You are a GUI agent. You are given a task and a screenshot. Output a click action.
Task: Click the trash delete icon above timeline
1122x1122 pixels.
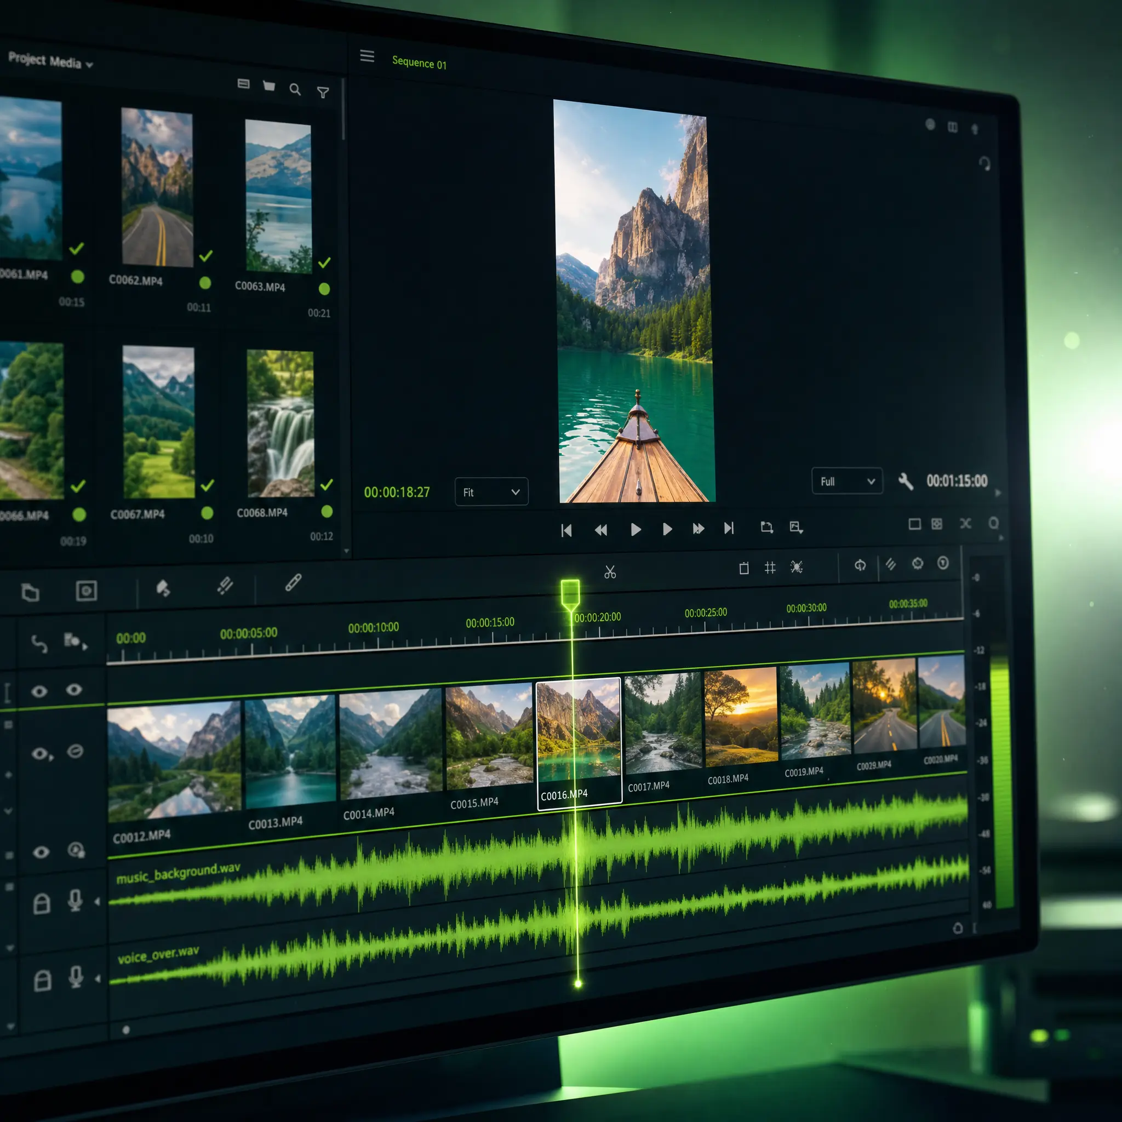coord(744,568)
